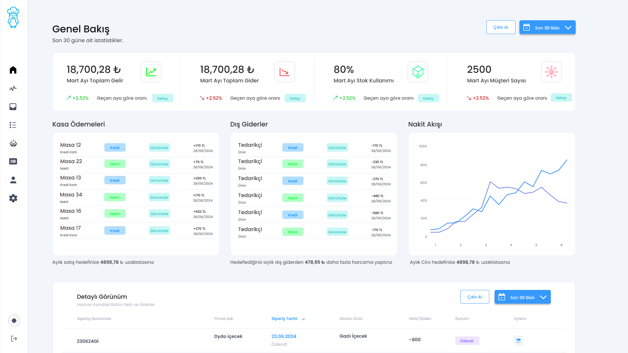The image size is (628, 353).
Task: Expand top Son 30 Gün dropdown chevron
Action: (x=568, y=28)
